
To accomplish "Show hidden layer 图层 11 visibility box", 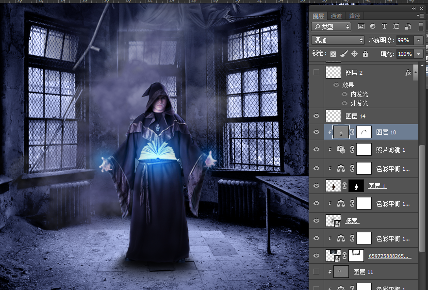I will [x=316, y=272].
